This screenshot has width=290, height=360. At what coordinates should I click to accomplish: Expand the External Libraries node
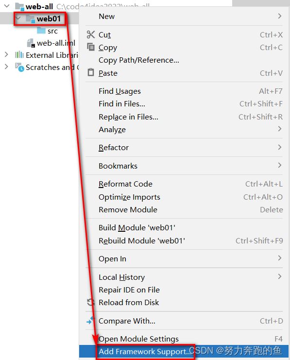[6, 54]
